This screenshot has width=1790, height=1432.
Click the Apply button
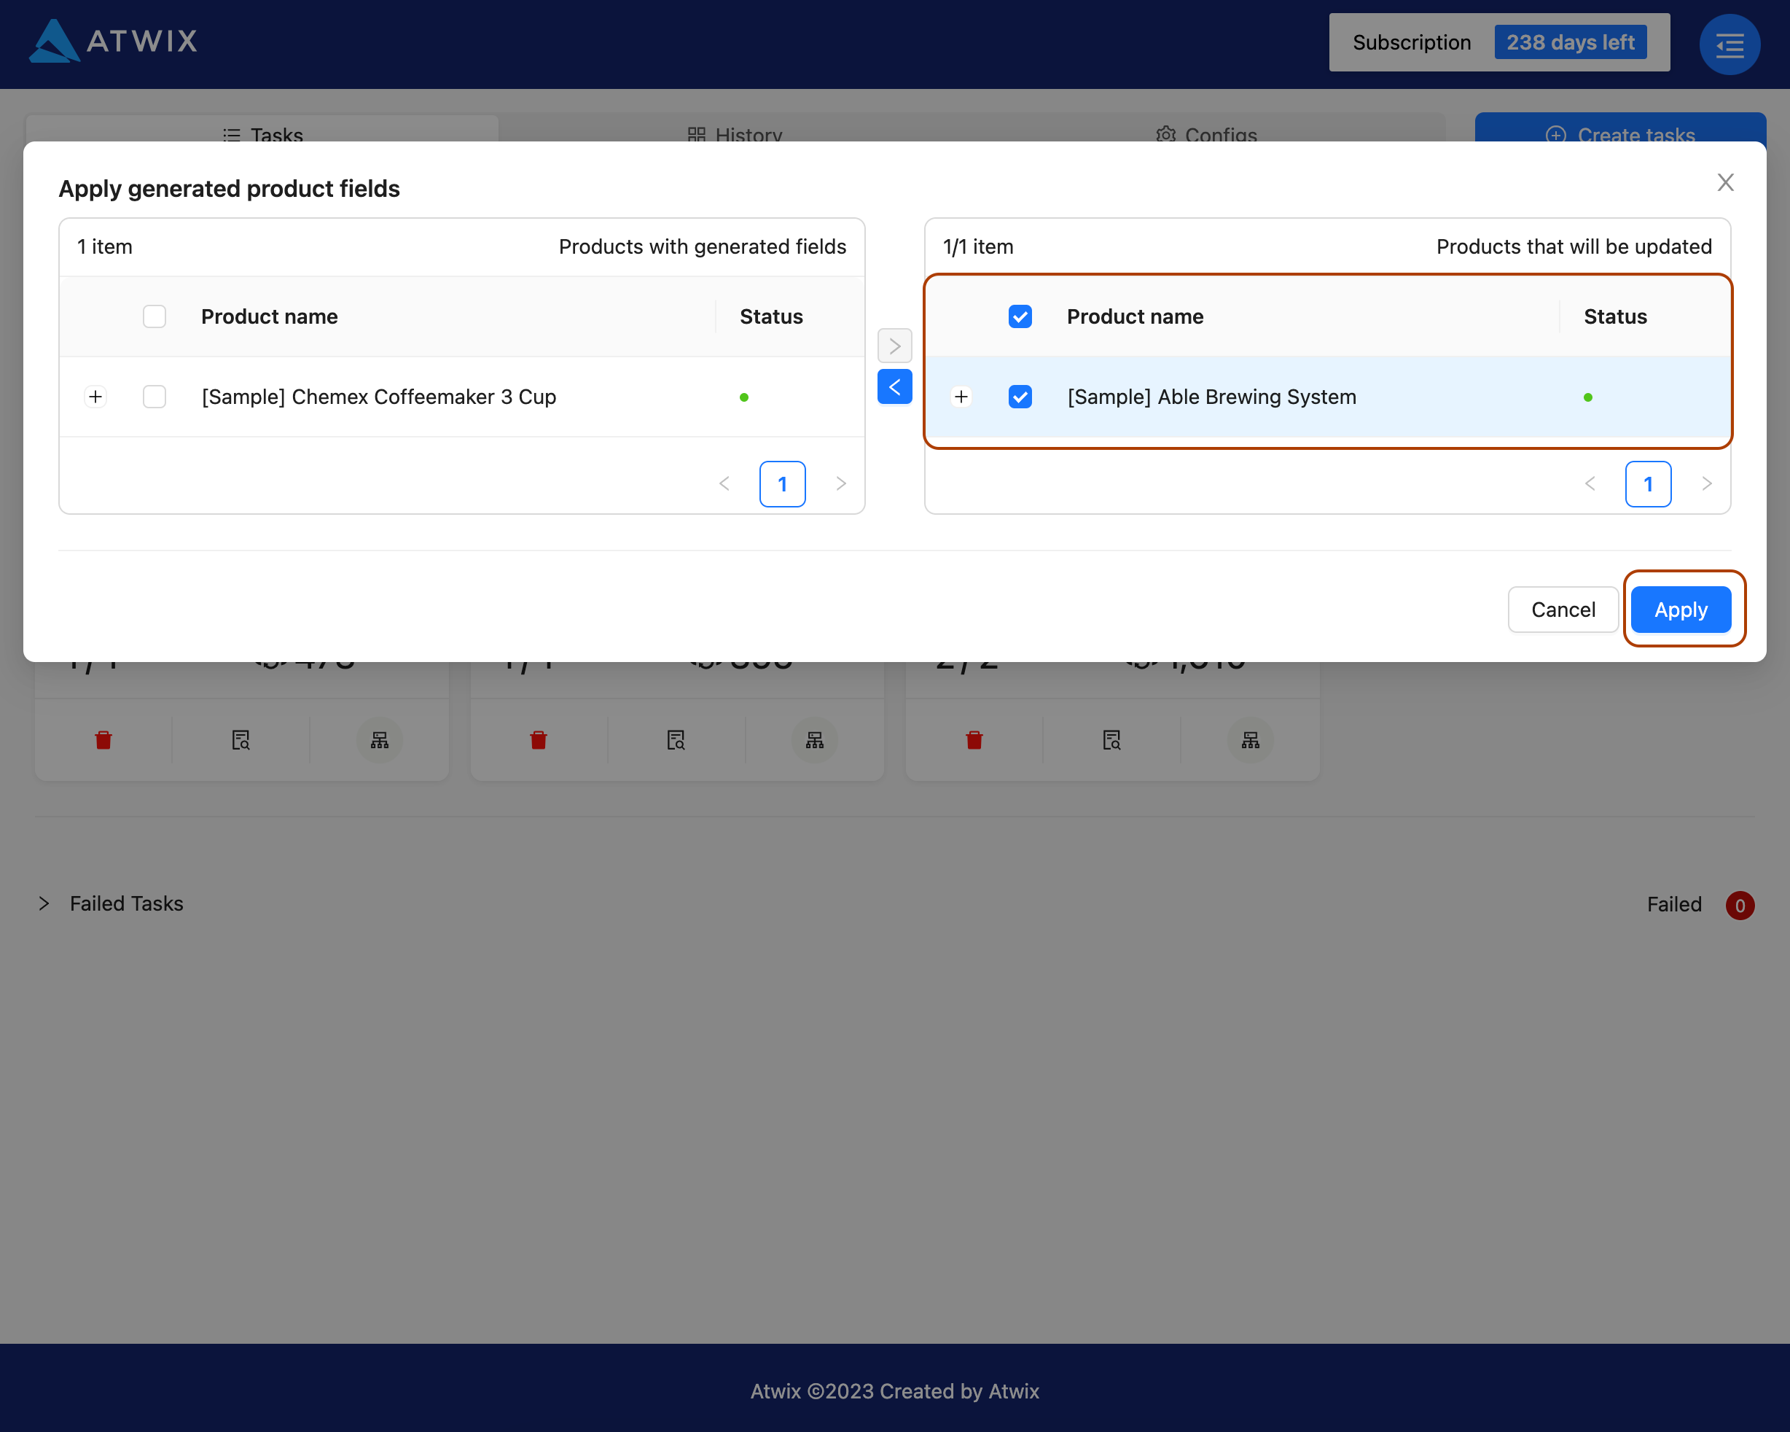1681,610
